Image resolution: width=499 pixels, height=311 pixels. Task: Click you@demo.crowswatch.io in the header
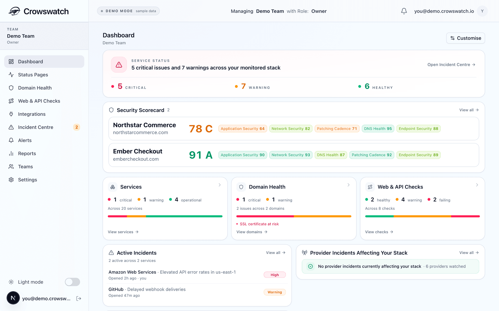pyautogui.click(x=444, y=11)
